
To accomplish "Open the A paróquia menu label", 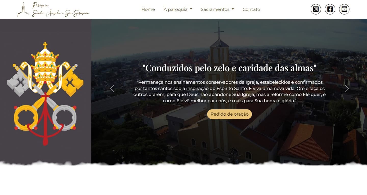I will (x=176, y=9).
